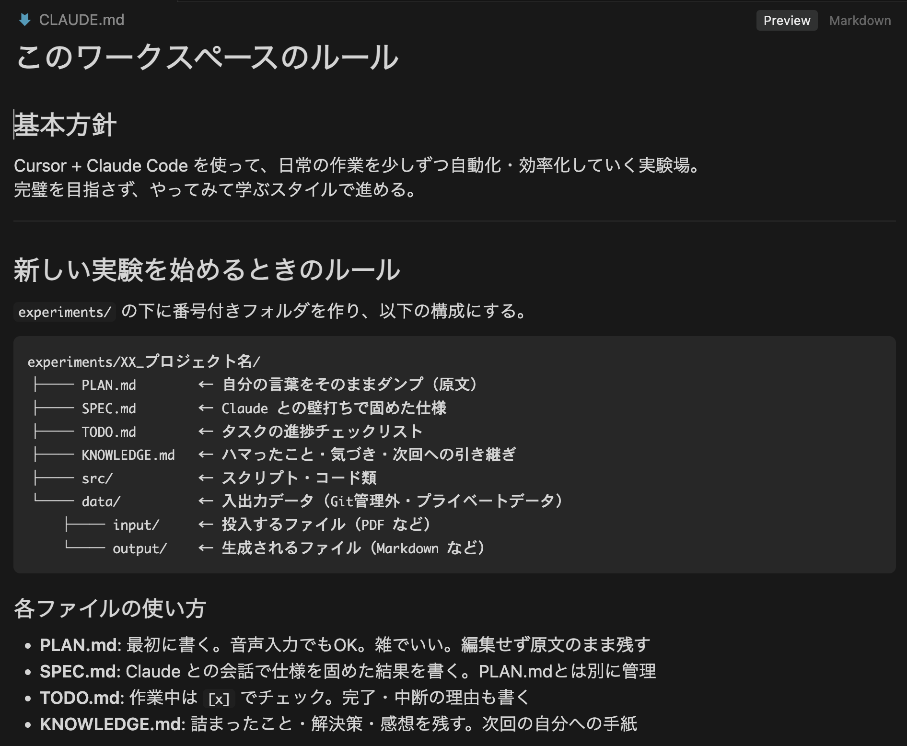Click the CLAUDE.md file title
The width and height of the screenshot is (907, 746).
(81, 20)
